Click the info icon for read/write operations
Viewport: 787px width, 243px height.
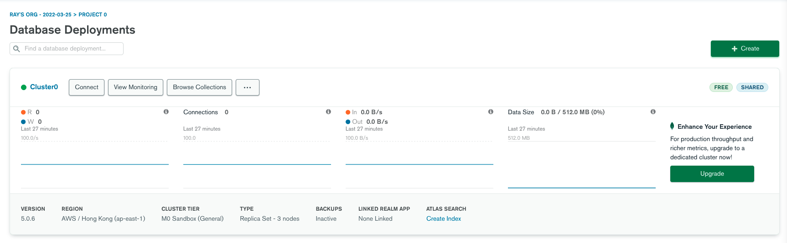point(166,112)
